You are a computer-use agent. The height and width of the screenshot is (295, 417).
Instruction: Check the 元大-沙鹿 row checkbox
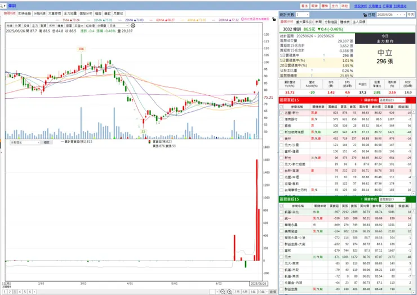[281, 145]
